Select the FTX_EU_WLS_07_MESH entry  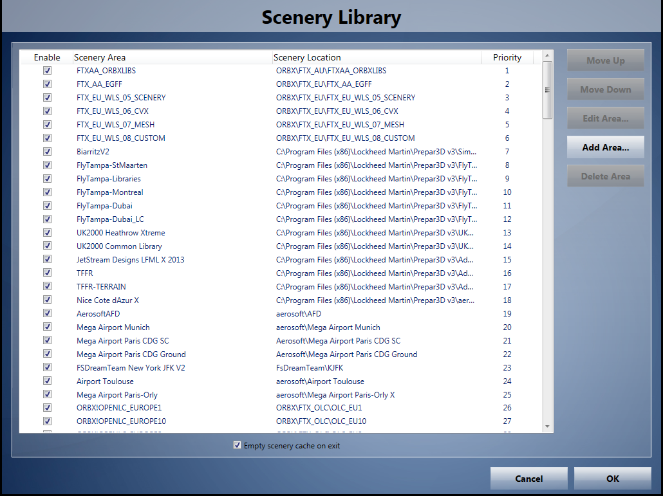point(115,125)
